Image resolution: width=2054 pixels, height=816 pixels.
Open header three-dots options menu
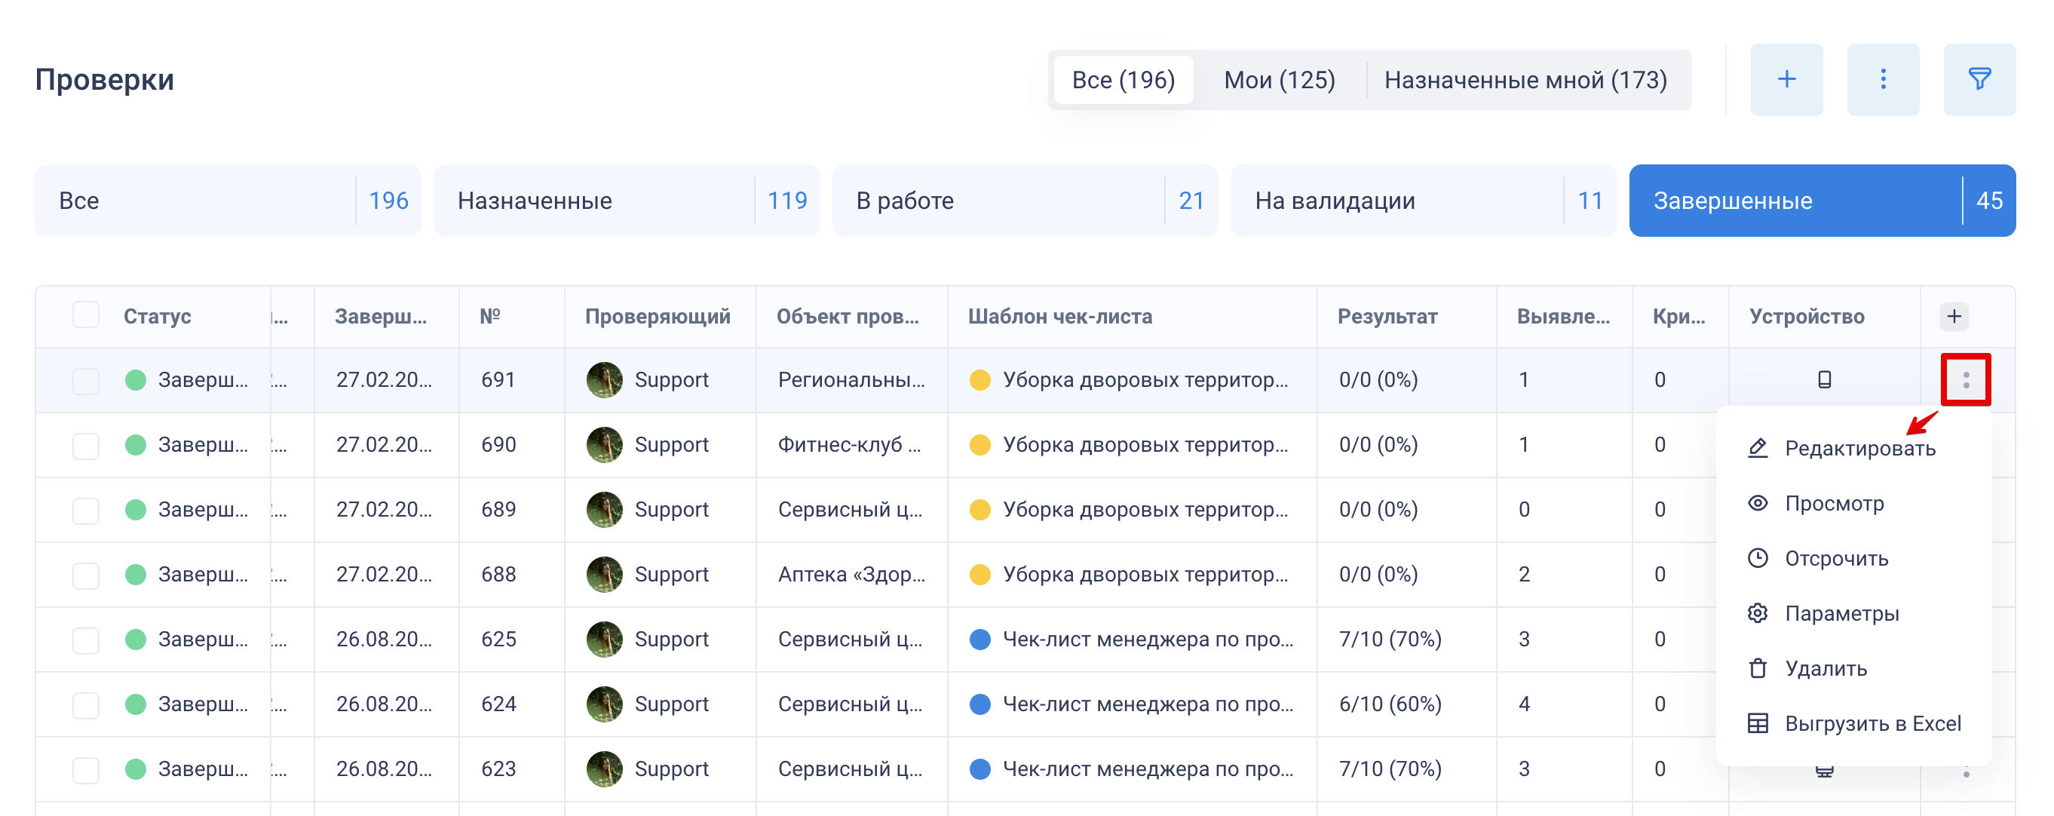1883,79
